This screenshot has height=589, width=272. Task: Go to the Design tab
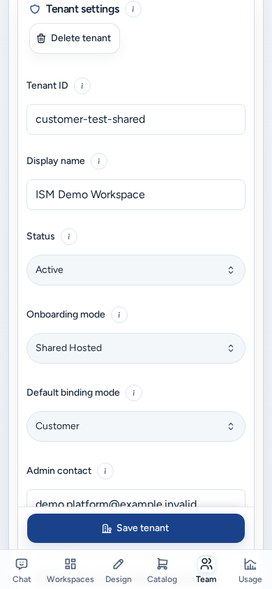118,570
